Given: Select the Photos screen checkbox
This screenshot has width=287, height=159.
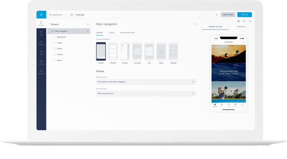Looking at the screenshot, I should pyautogui.click(x=54, y=55).
